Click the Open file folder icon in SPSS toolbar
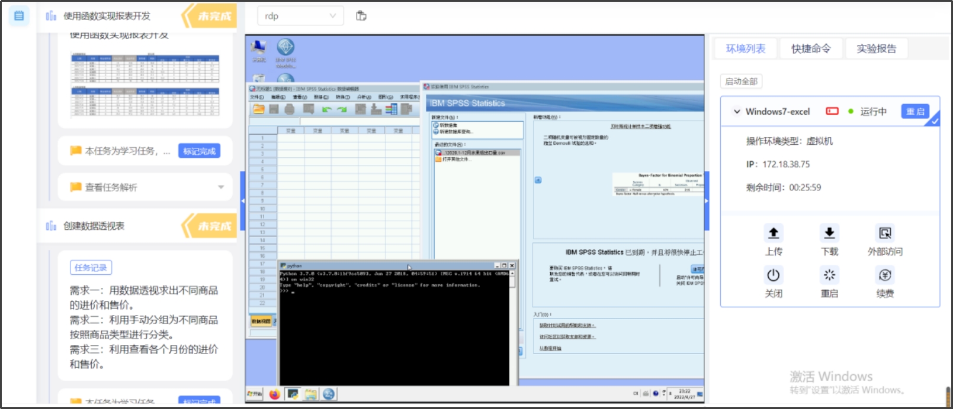 click(259, 109)
